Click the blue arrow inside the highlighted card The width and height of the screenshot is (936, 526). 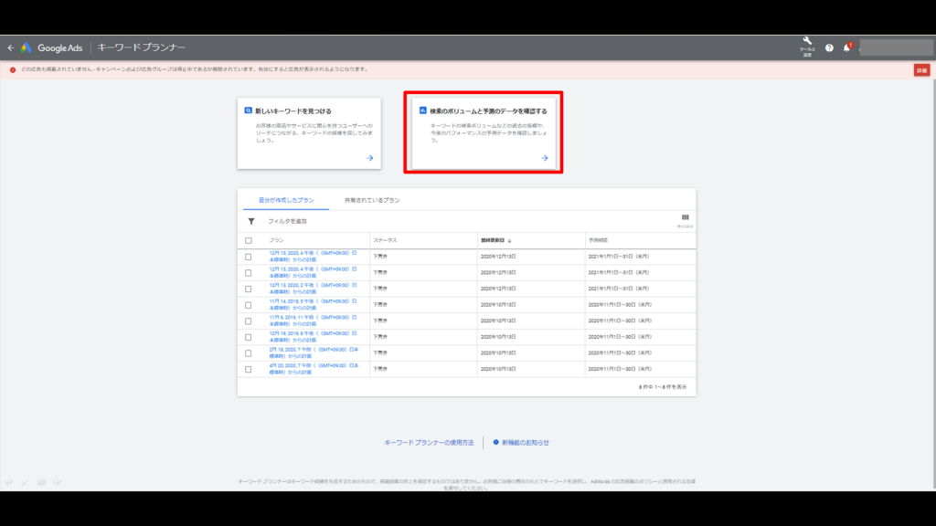pos(545,157)
